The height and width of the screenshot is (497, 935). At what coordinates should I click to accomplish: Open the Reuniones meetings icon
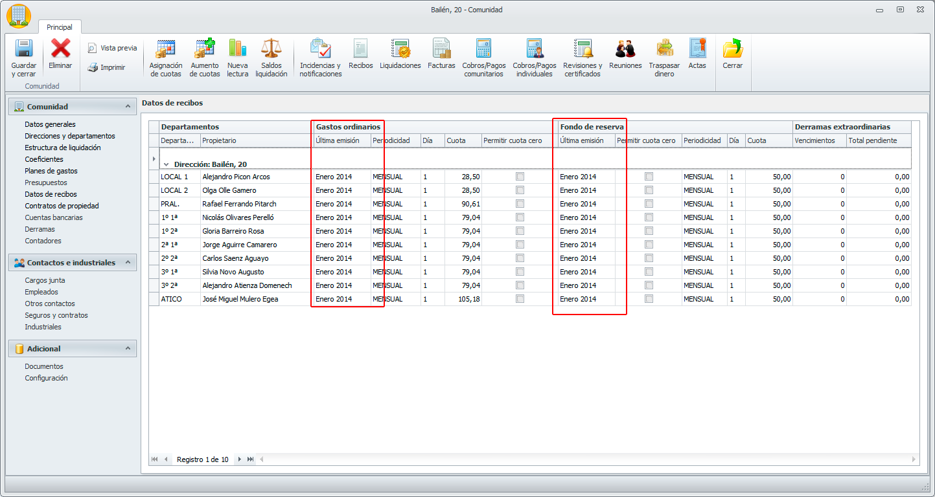coord(625,49)
